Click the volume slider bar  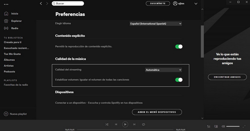233,126
